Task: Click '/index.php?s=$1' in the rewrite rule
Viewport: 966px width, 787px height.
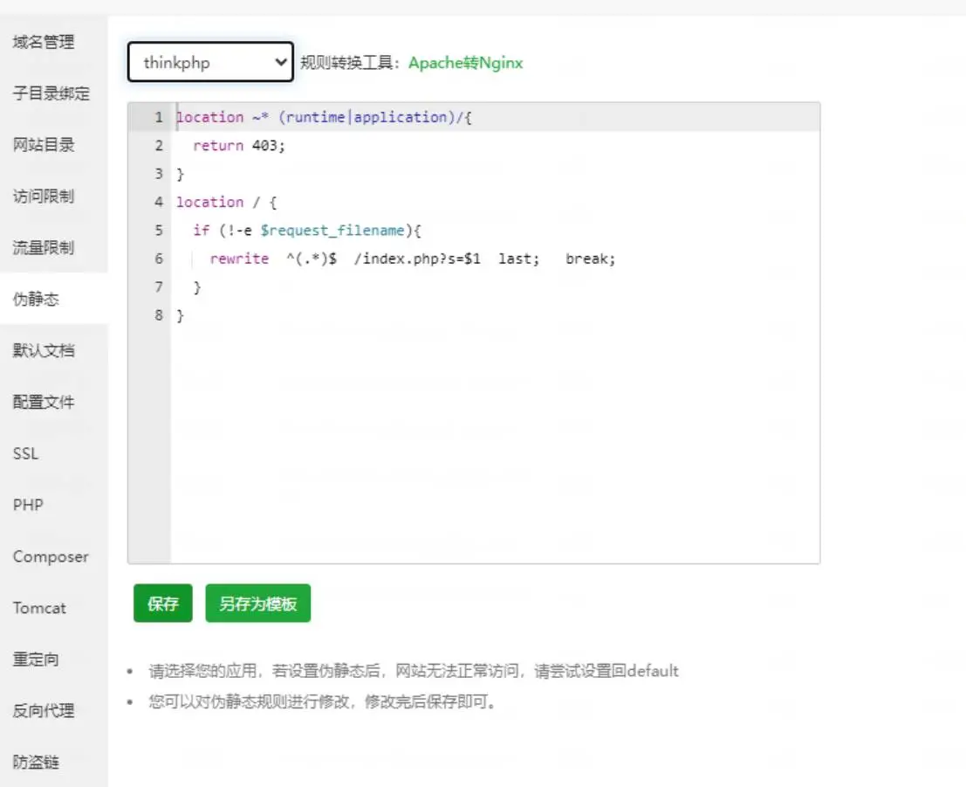Action: tap(417, 259)
